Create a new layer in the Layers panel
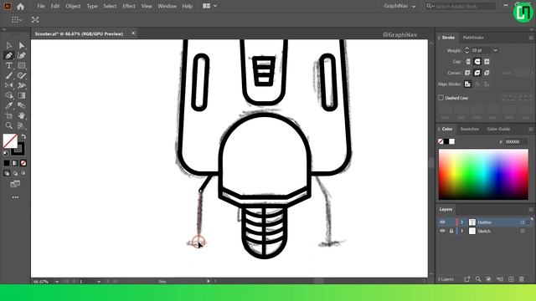The height and width of the screenshot is (301, 536). 511,279
